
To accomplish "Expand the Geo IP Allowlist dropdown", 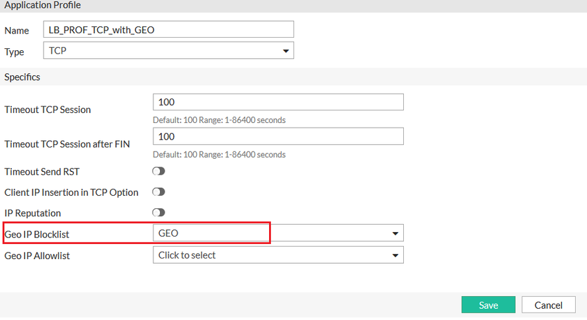I will 278,255.
